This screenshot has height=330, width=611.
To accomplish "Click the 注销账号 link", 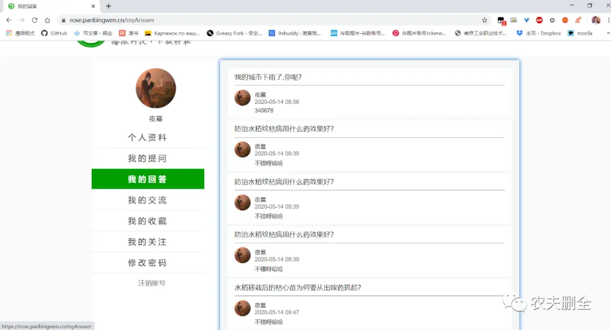I will [152, 283].
